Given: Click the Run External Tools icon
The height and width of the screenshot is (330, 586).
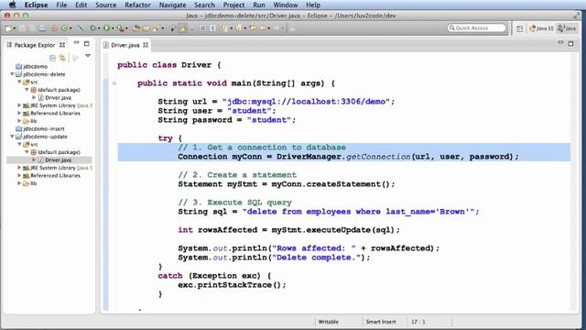Looking at the screenshot, I should 120,28.
